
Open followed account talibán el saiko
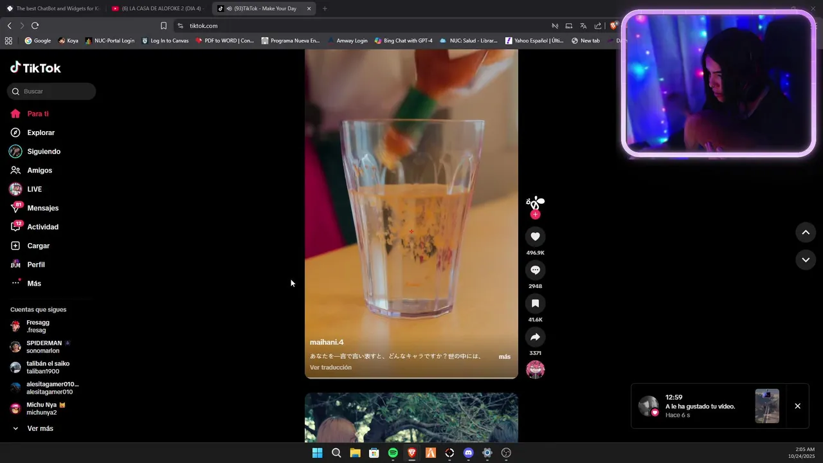click(x=45, y=367)
